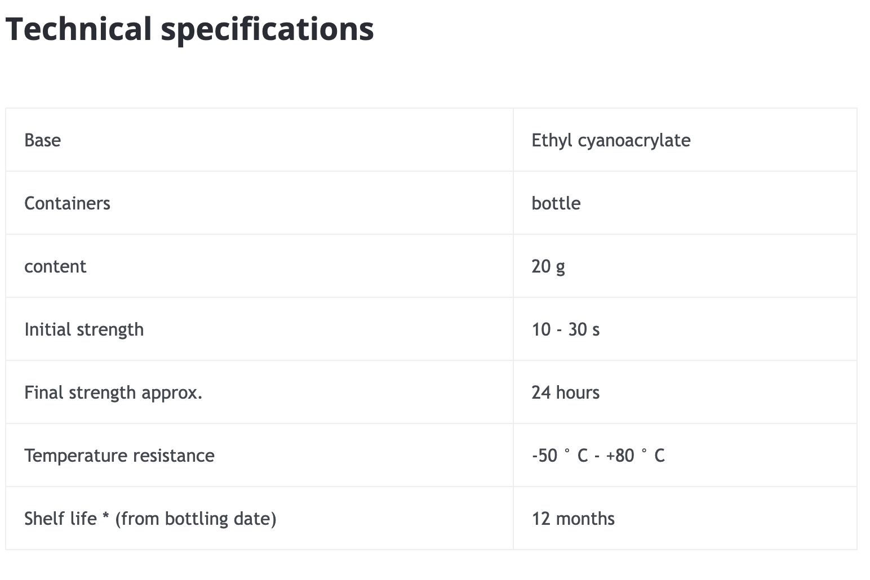Viewport: 870px width, 580px height.
Task: Click the word 'cyanoacrylate' in the table
Action: [x=634, y=140]
